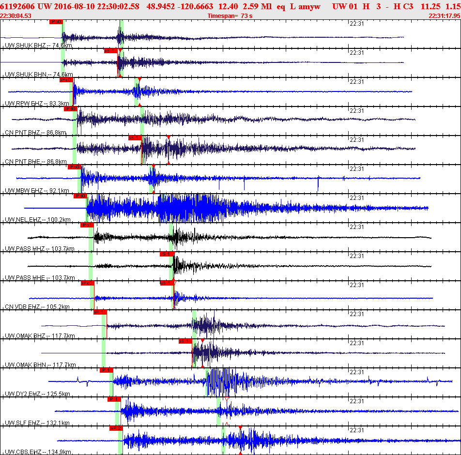Viewport: 461px width, 455px height.
Task: Select the iS 1 pick flag on PASS HHE trace
Action: [x=167, y=254]
